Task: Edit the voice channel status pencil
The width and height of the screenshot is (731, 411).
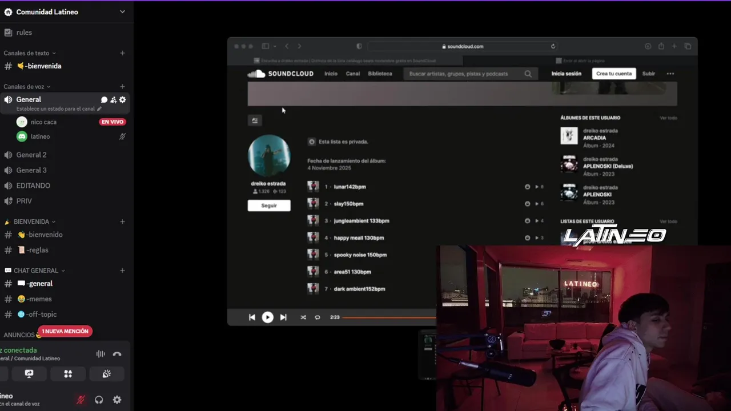Action: pos(99,108)
